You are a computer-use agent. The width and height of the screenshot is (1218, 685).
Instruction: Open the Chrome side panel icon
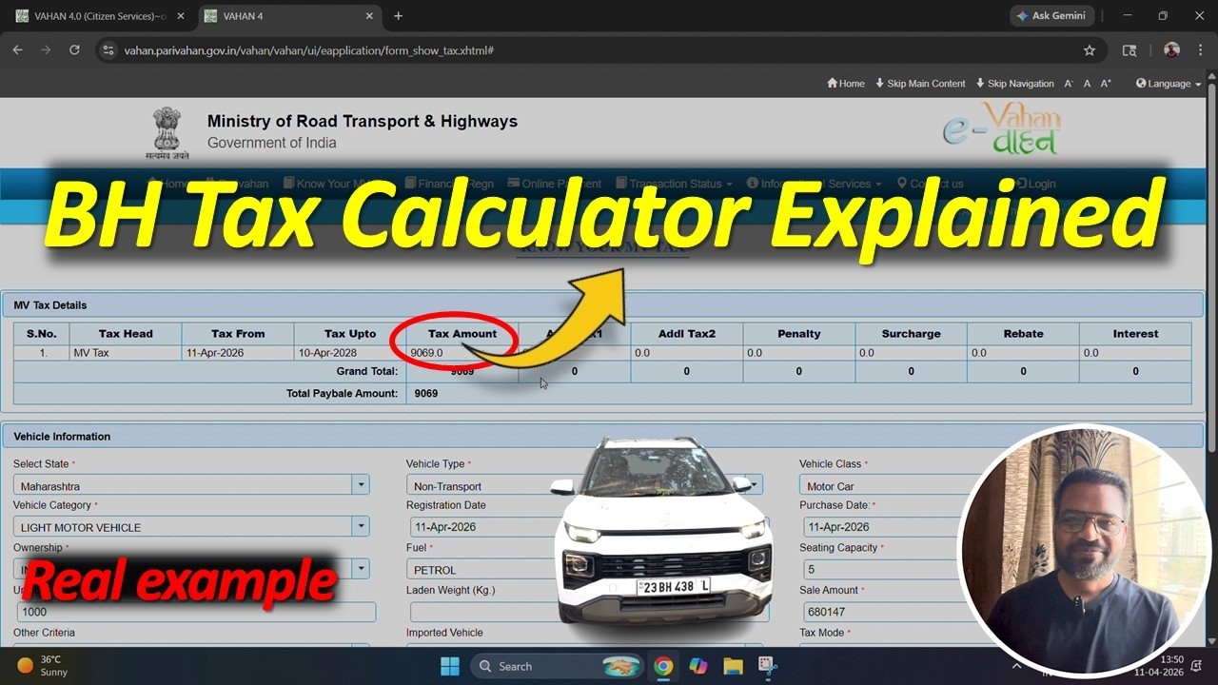pos(1130,50)
